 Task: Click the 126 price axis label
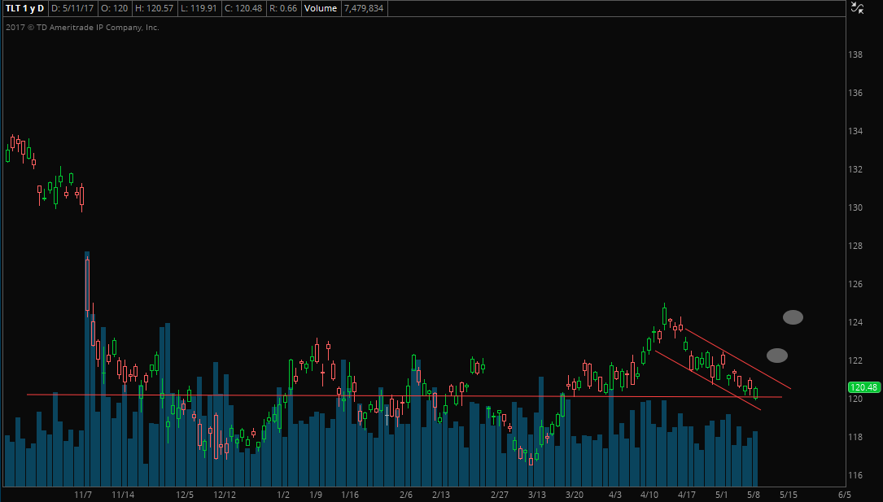tap(855, 284)
